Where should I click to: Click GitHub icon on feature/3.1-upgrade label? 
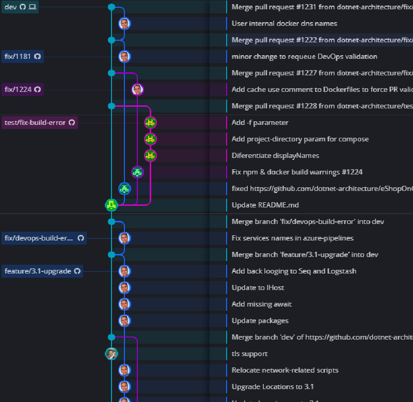click(77, 271)
